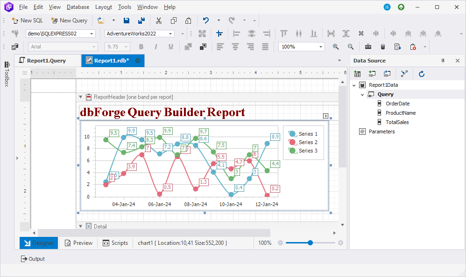Screen dimensions: 466x277
Task: Toggle Underline formatting
Action: pyautogui.click(x=170, y=47)
